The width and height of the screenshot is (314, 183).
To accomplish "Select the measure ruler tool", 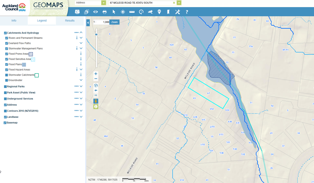I will pyautogui.click(x=132, y=12).
